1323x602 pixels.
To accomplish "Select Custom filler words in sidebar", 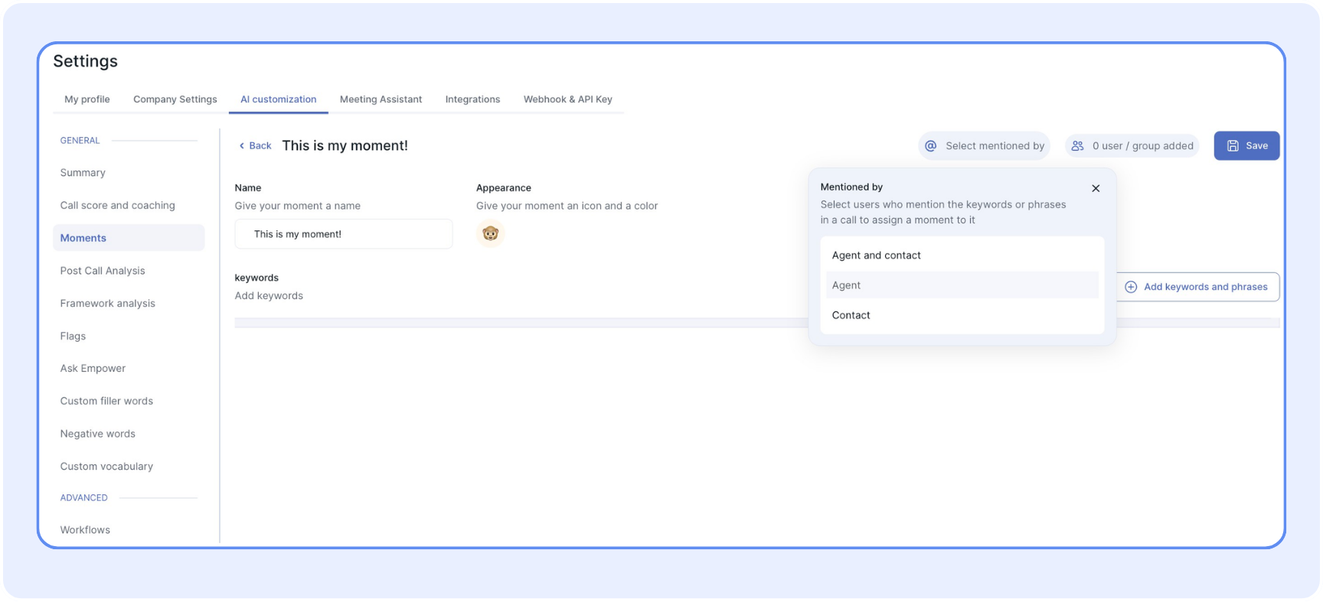I will click(x=106, y=401).
